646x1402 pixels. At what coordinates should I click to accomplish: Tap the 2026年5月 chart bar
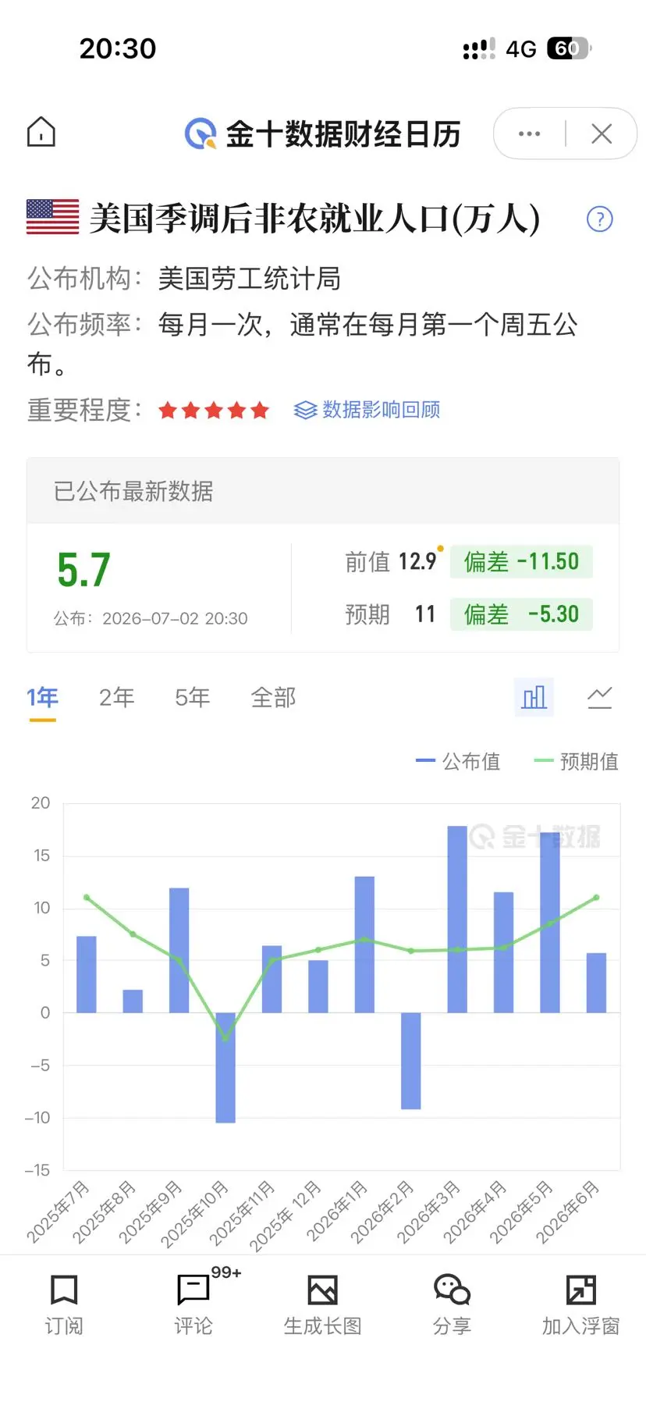[x=550, y=923]
